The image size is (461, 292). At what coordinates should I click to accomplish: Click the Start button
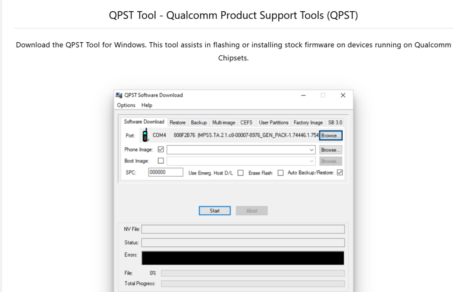tap(215, 211)
